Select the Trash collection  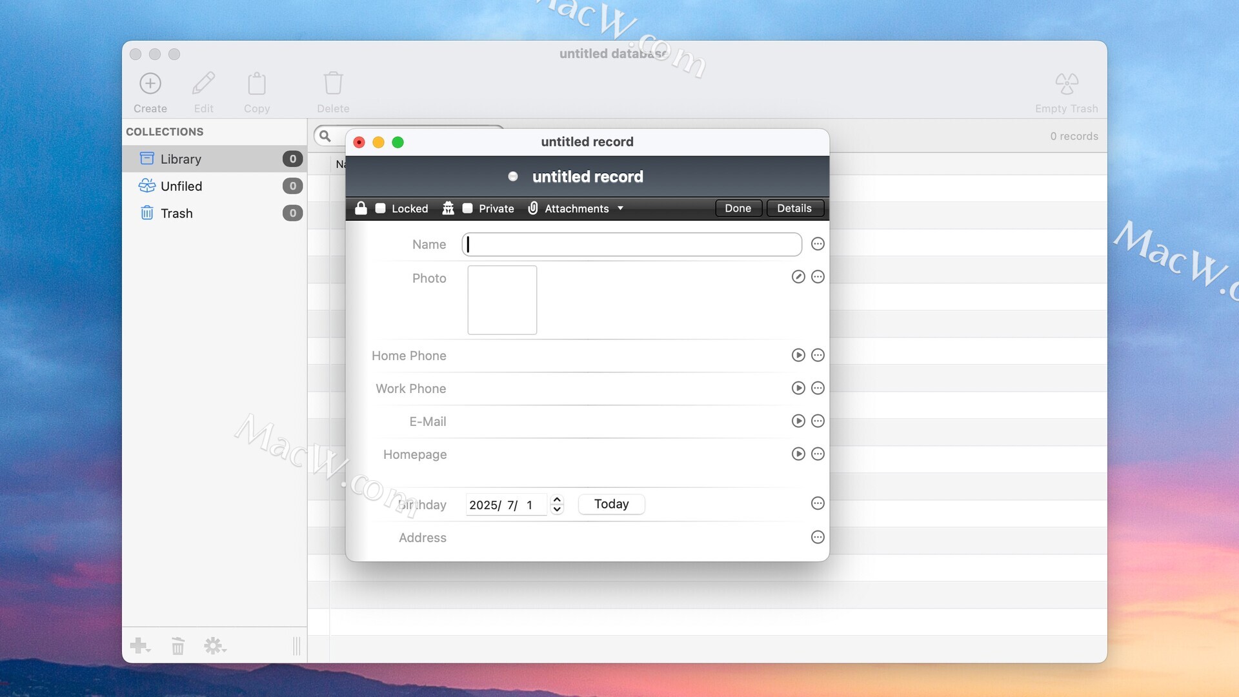(x=176, y=213)
